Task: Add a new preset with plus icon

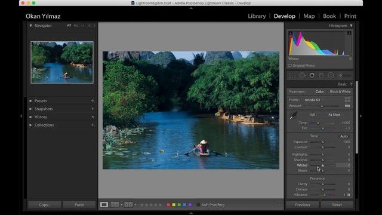Action: (x=93, y=101)
